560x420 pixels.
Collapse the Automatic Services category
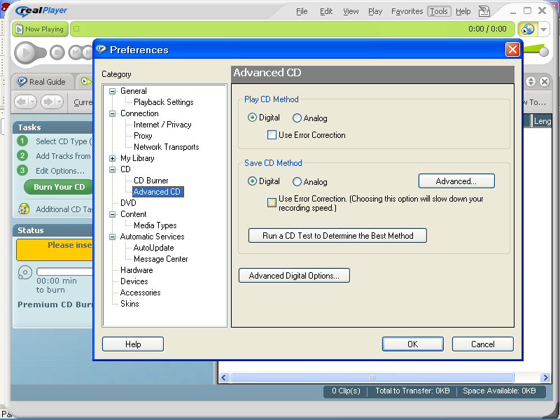112,237
